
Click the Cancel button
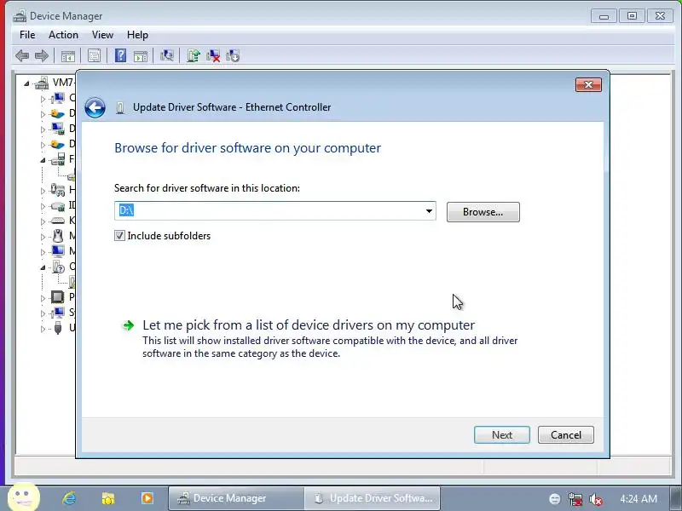tap(566, 435)
